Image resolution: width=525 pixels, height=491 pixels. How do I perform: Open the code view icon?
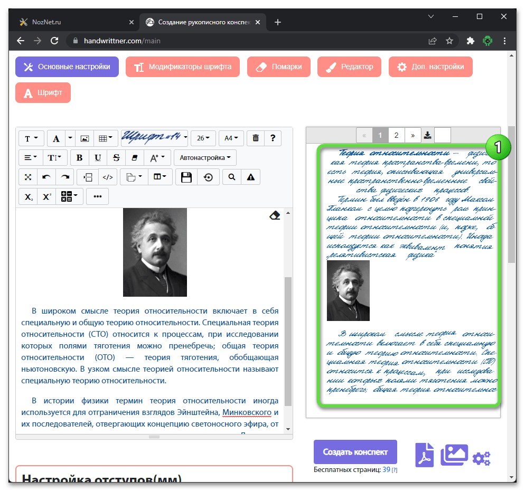(108, 177)
